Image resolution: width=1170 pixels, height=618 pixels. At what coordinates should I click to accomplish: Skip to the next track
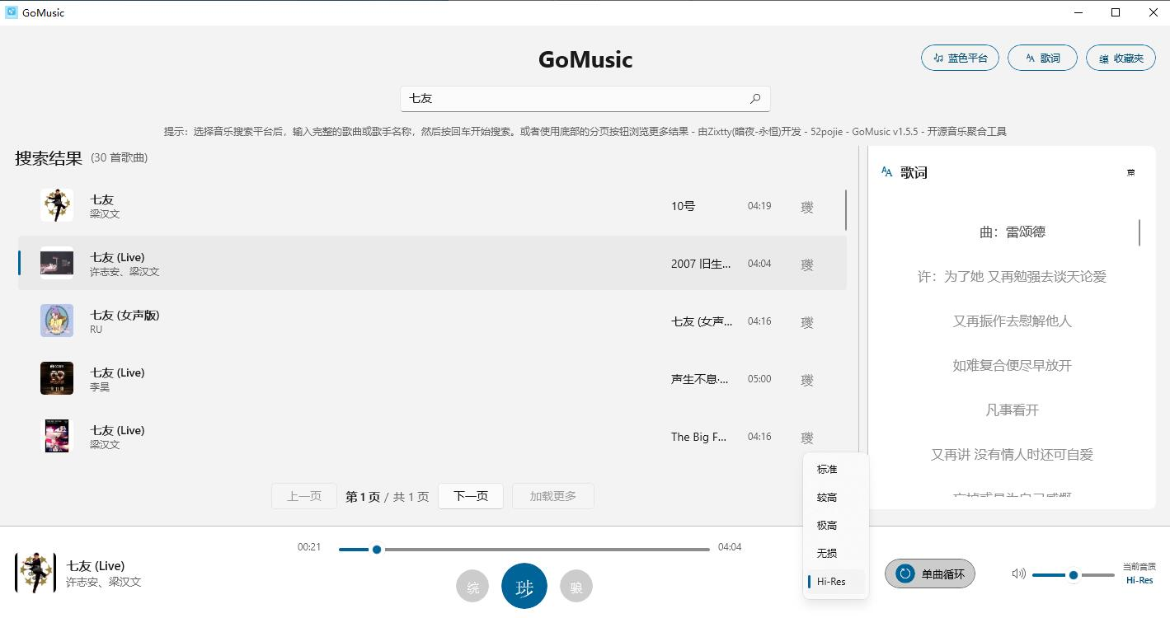pos(576,588)
